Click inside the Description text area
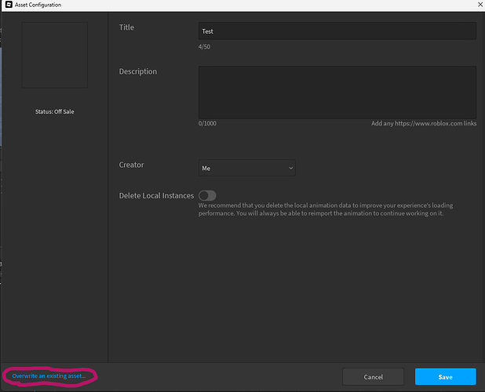 (x=337, y=92)
